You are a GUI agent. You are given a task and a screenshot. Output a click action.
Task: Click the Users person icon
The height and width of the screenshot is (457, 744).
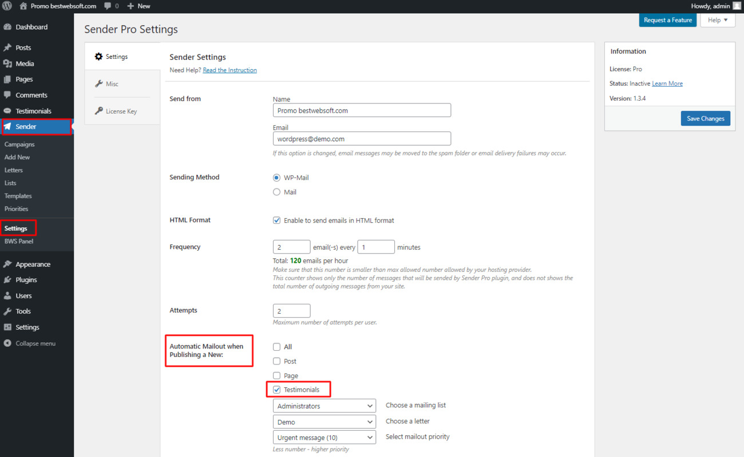click(7, 295)
